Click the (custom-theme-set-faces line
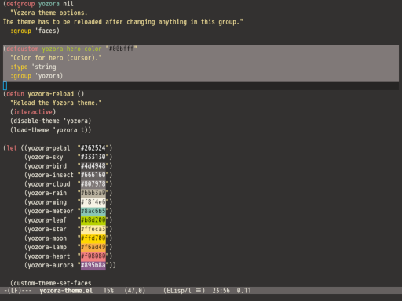The height and width of the screenshot is (301, 402). pos(51,283)
